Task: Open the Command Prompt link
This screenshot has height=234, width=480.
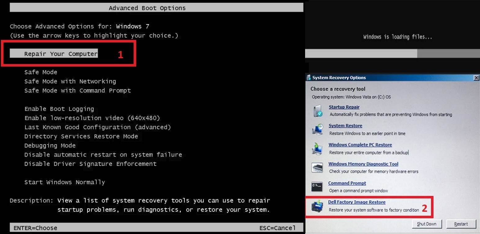Action: pos(347,183)
